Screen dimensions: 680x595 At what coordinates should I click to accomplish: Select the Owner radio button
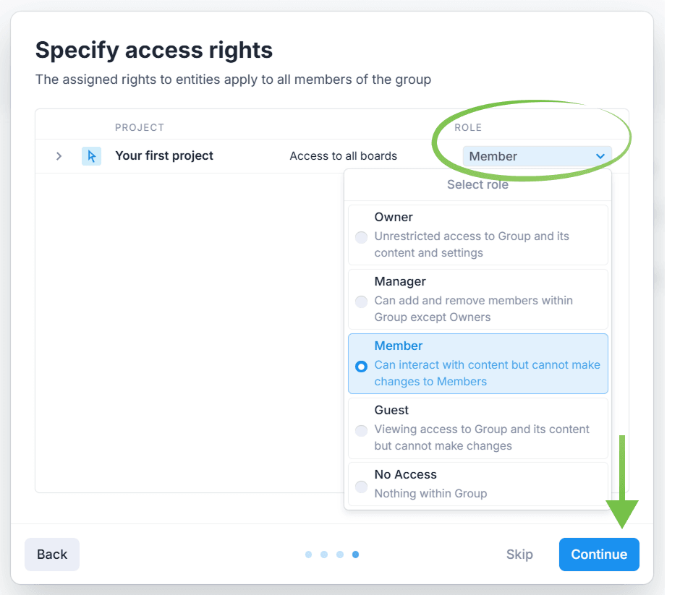[361, 237]
